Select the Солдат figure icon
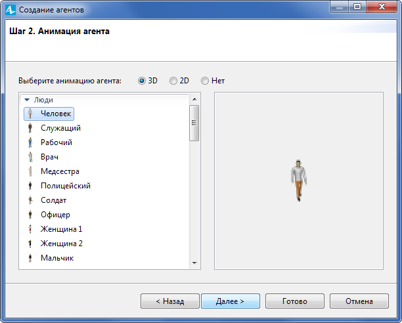The height and width of the screenshot is (323, 402). point(30,200)
